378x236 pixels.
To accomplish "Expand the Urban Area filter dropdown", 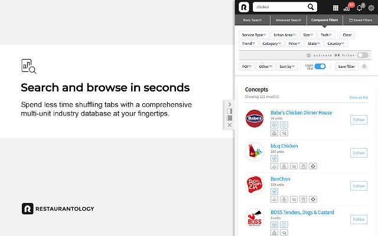I will pyautogui.click(x=285, y=35).
